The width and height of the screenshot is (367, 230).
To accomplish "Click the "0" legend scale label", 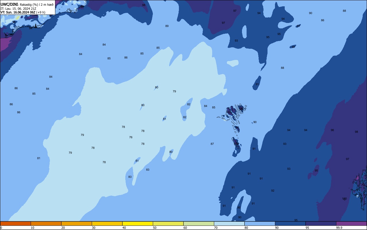I will 1,228.
